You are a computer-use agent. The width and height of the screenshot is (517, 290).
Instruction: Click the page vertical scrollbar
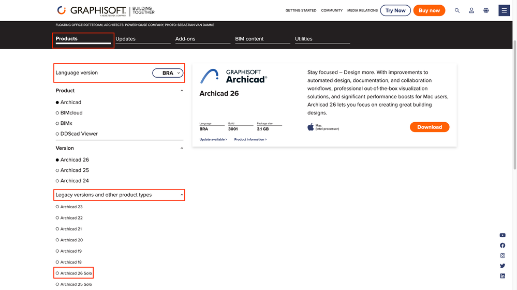pyautogui.click(x=515, y=106)
